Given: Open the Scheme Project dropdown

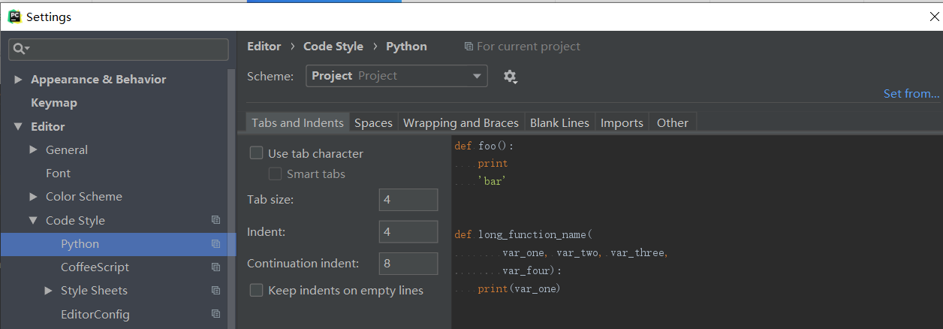Looking at the screenshot, I should (396, 76).
